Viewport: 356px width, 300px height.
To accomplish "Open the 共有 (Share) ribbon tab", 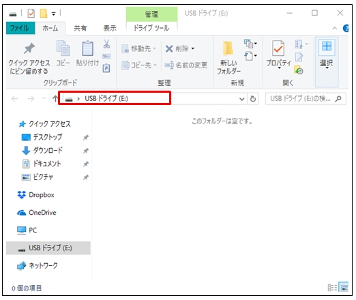I will [x=80, y=28].
